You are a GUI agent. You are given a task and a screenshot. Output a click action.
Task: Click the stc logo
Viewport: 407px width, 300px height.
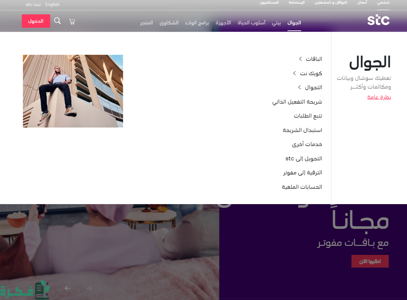[x=378, y=20]
